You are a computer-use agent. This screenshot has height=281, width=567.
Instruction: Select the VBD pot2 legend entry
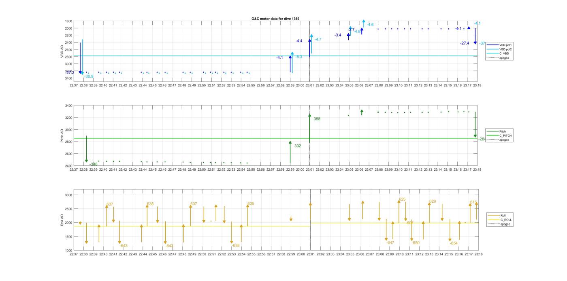coord(504,49)
